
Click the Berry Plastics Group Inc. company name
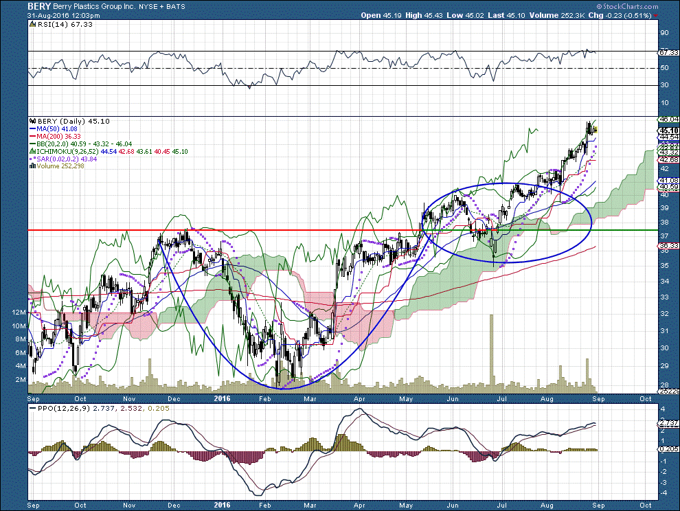(x=94, y=6)
